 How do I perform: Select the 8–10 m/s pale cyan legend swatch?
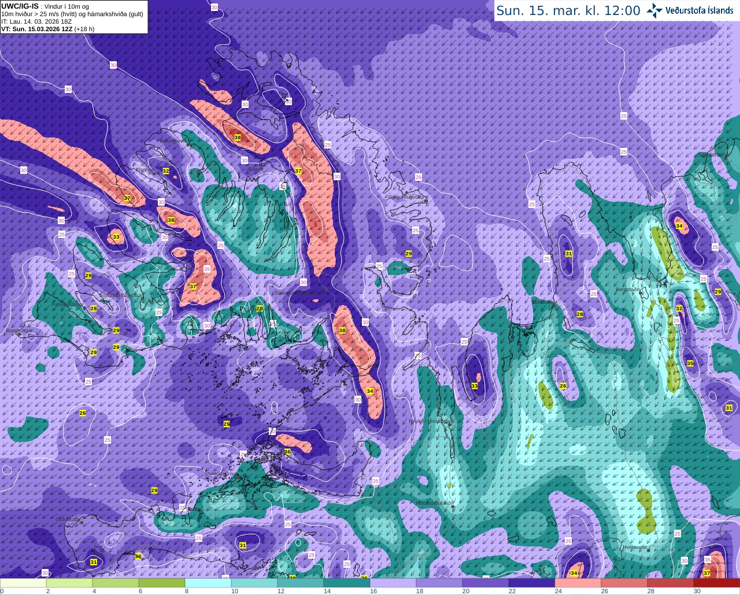click(x=208, y=583)
